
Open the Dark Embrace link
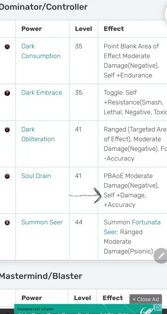(42, 93)
